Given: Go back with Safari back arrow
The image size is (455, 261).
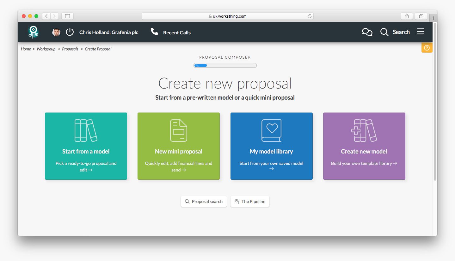Looking at the screenshot, I should pyautogui.click(x=46, y=16).
